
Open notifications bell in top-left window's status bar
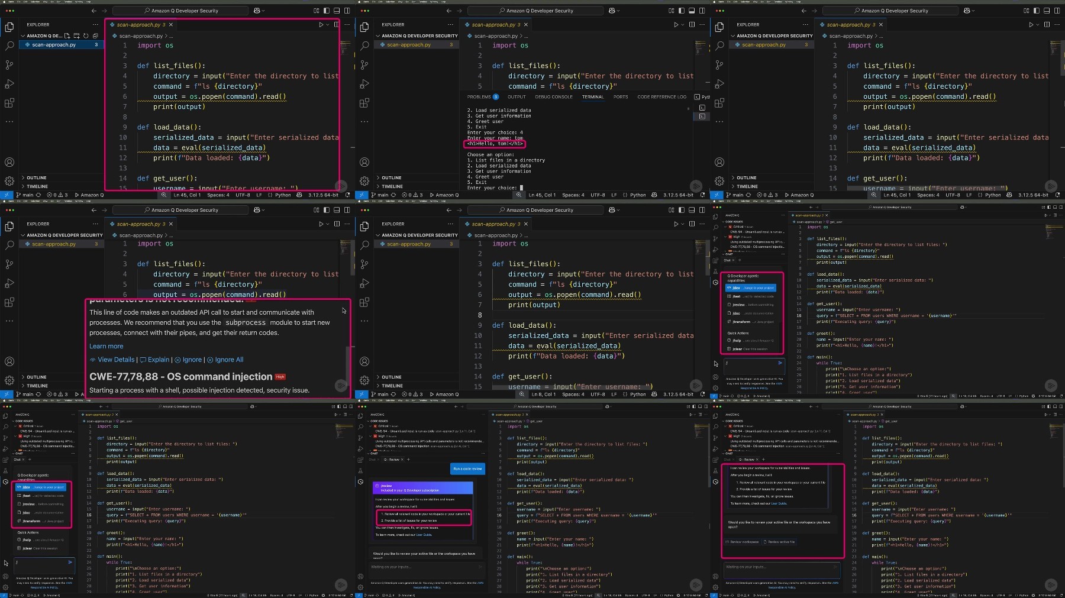point(347,195)
